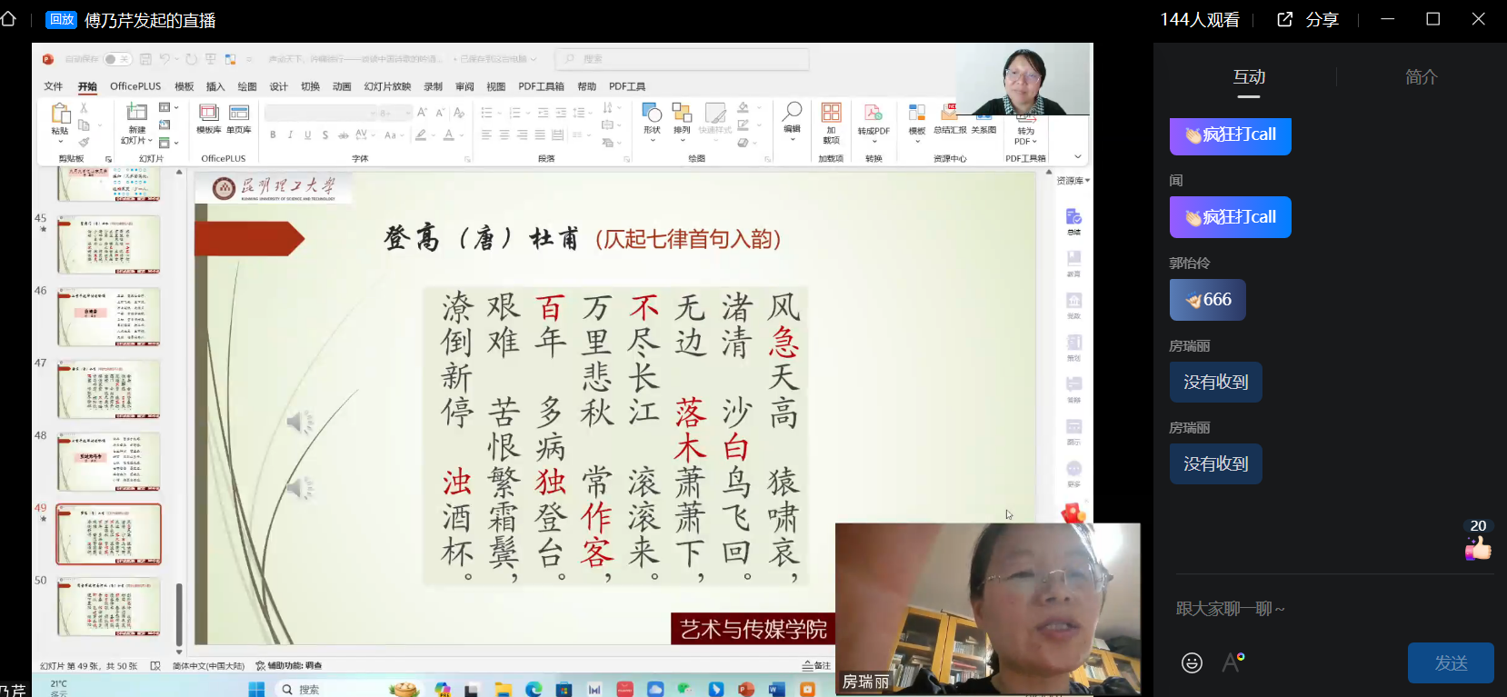Screen dimensions: 1507x697
Task: Open the emoji picker in chat
Action: 1192,663
